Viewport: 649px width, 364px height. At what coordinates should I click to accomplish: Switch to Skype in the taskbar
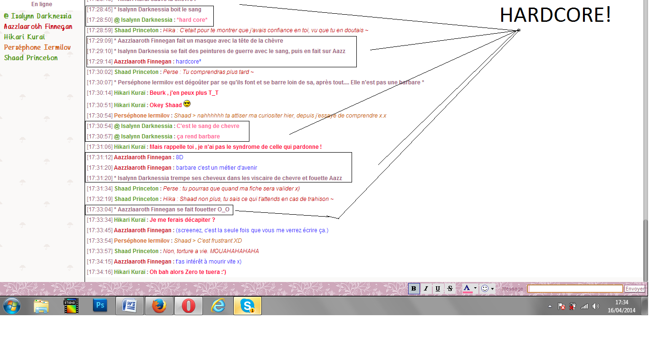[x=248, y=306]
